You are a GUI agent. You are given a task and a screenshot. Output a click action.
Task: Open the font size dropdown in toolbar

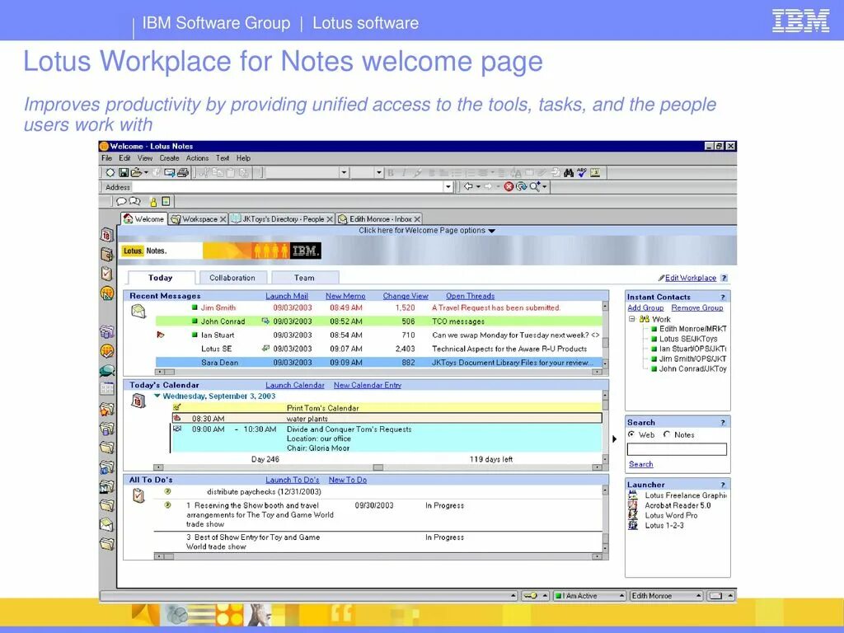[379, 173]
